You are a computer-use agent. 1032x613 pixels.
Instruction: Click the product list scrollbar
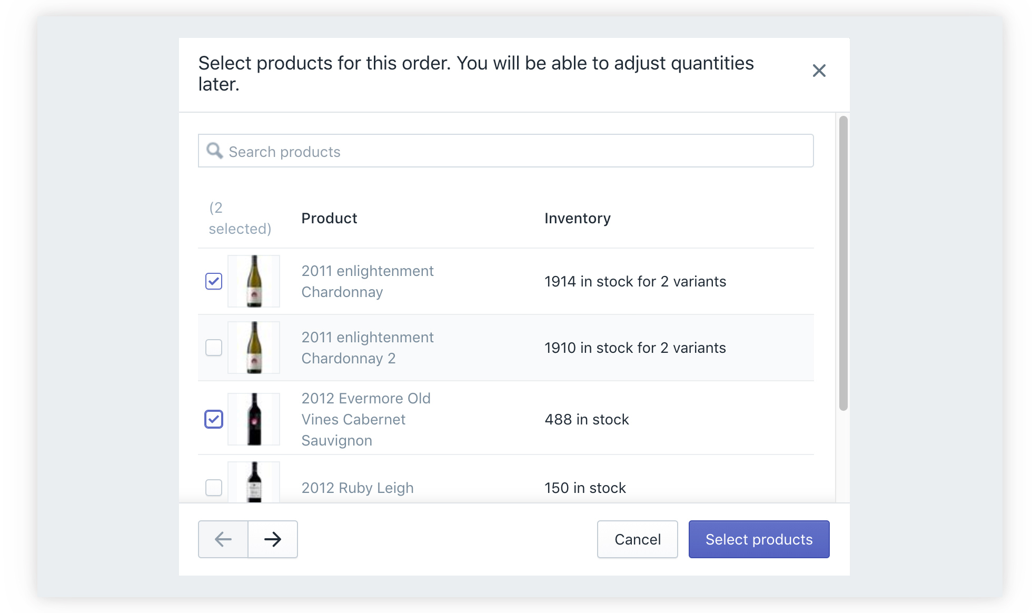[x=843, y=263]
